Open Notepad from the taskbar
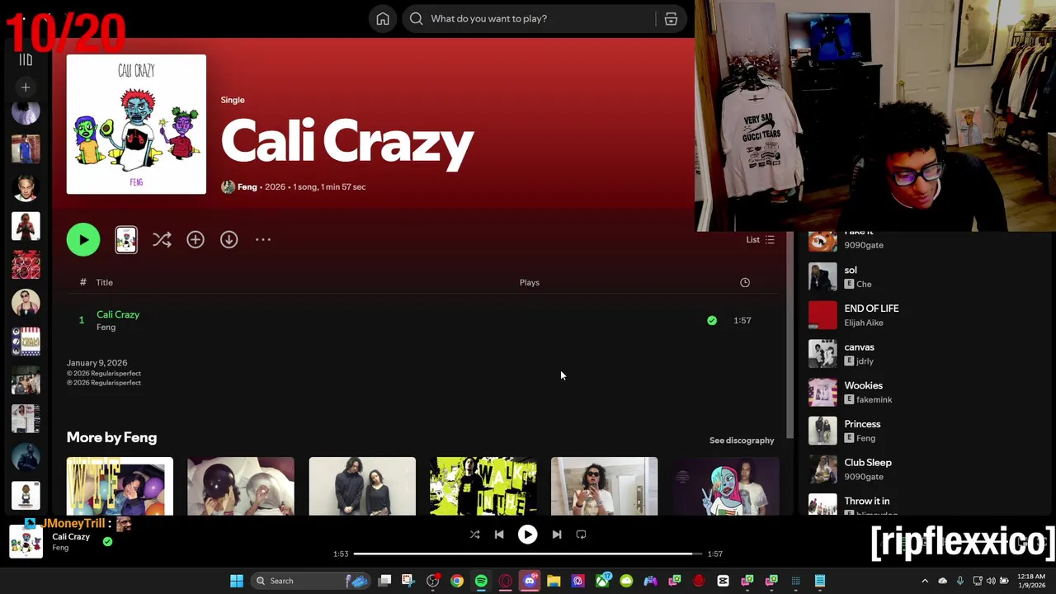 click(x=820, y=581)
